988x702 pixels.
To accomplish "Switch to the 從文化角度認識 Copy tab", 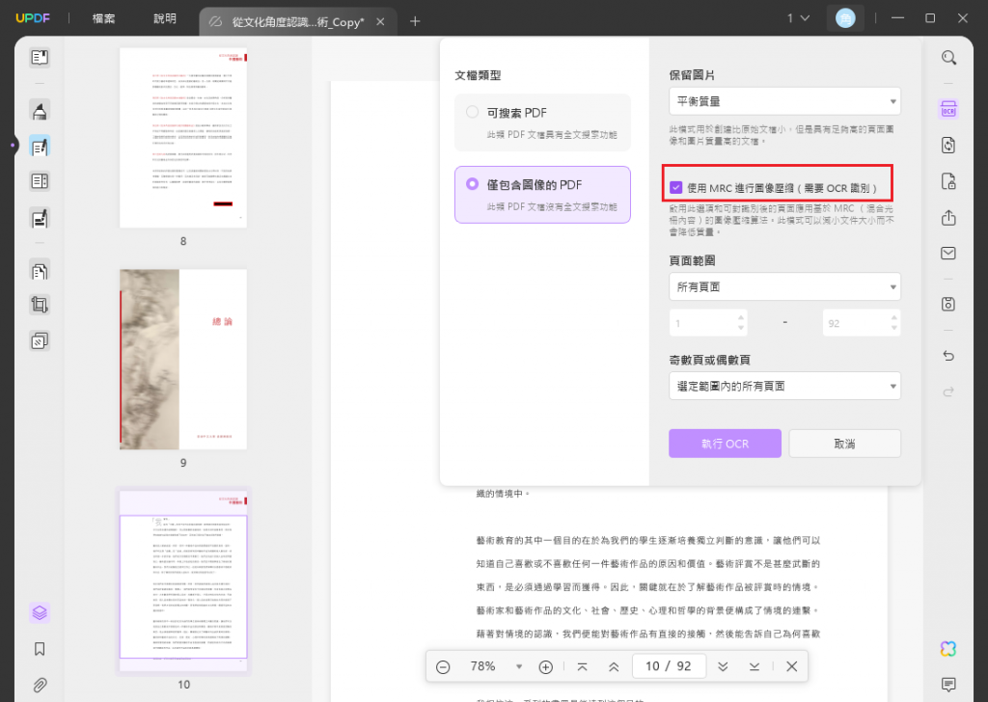I will coord(297,22).
